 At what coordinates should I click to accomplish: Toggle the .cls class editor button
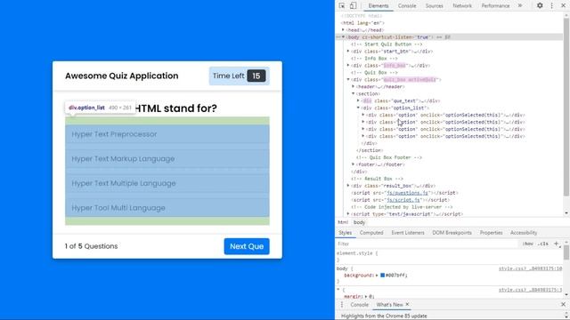pyautogui.click(x=543, y=244)
